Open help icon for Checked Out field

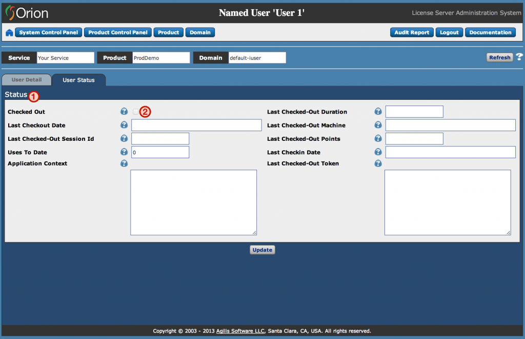click(124, 112)
